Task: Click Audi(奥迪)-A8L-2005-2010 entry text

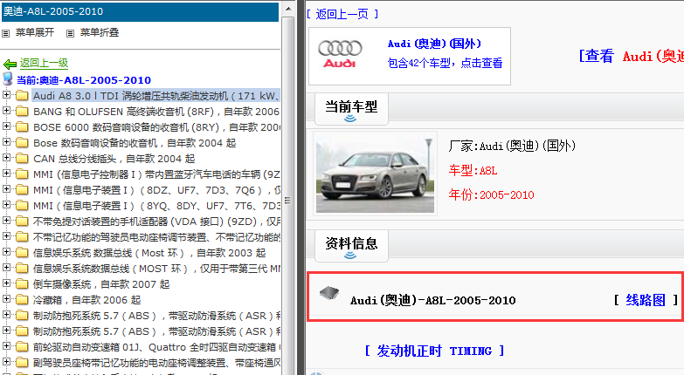Action: click(x=432, y=300)
